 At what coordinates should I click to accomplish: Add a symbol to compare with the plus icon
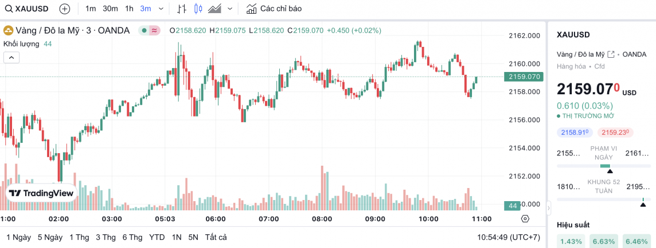coord(65,9)
